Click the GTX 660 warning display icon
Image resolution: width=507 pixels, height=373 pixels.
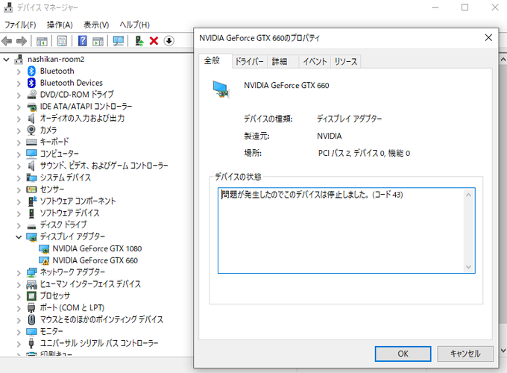(x=44, y=260)
